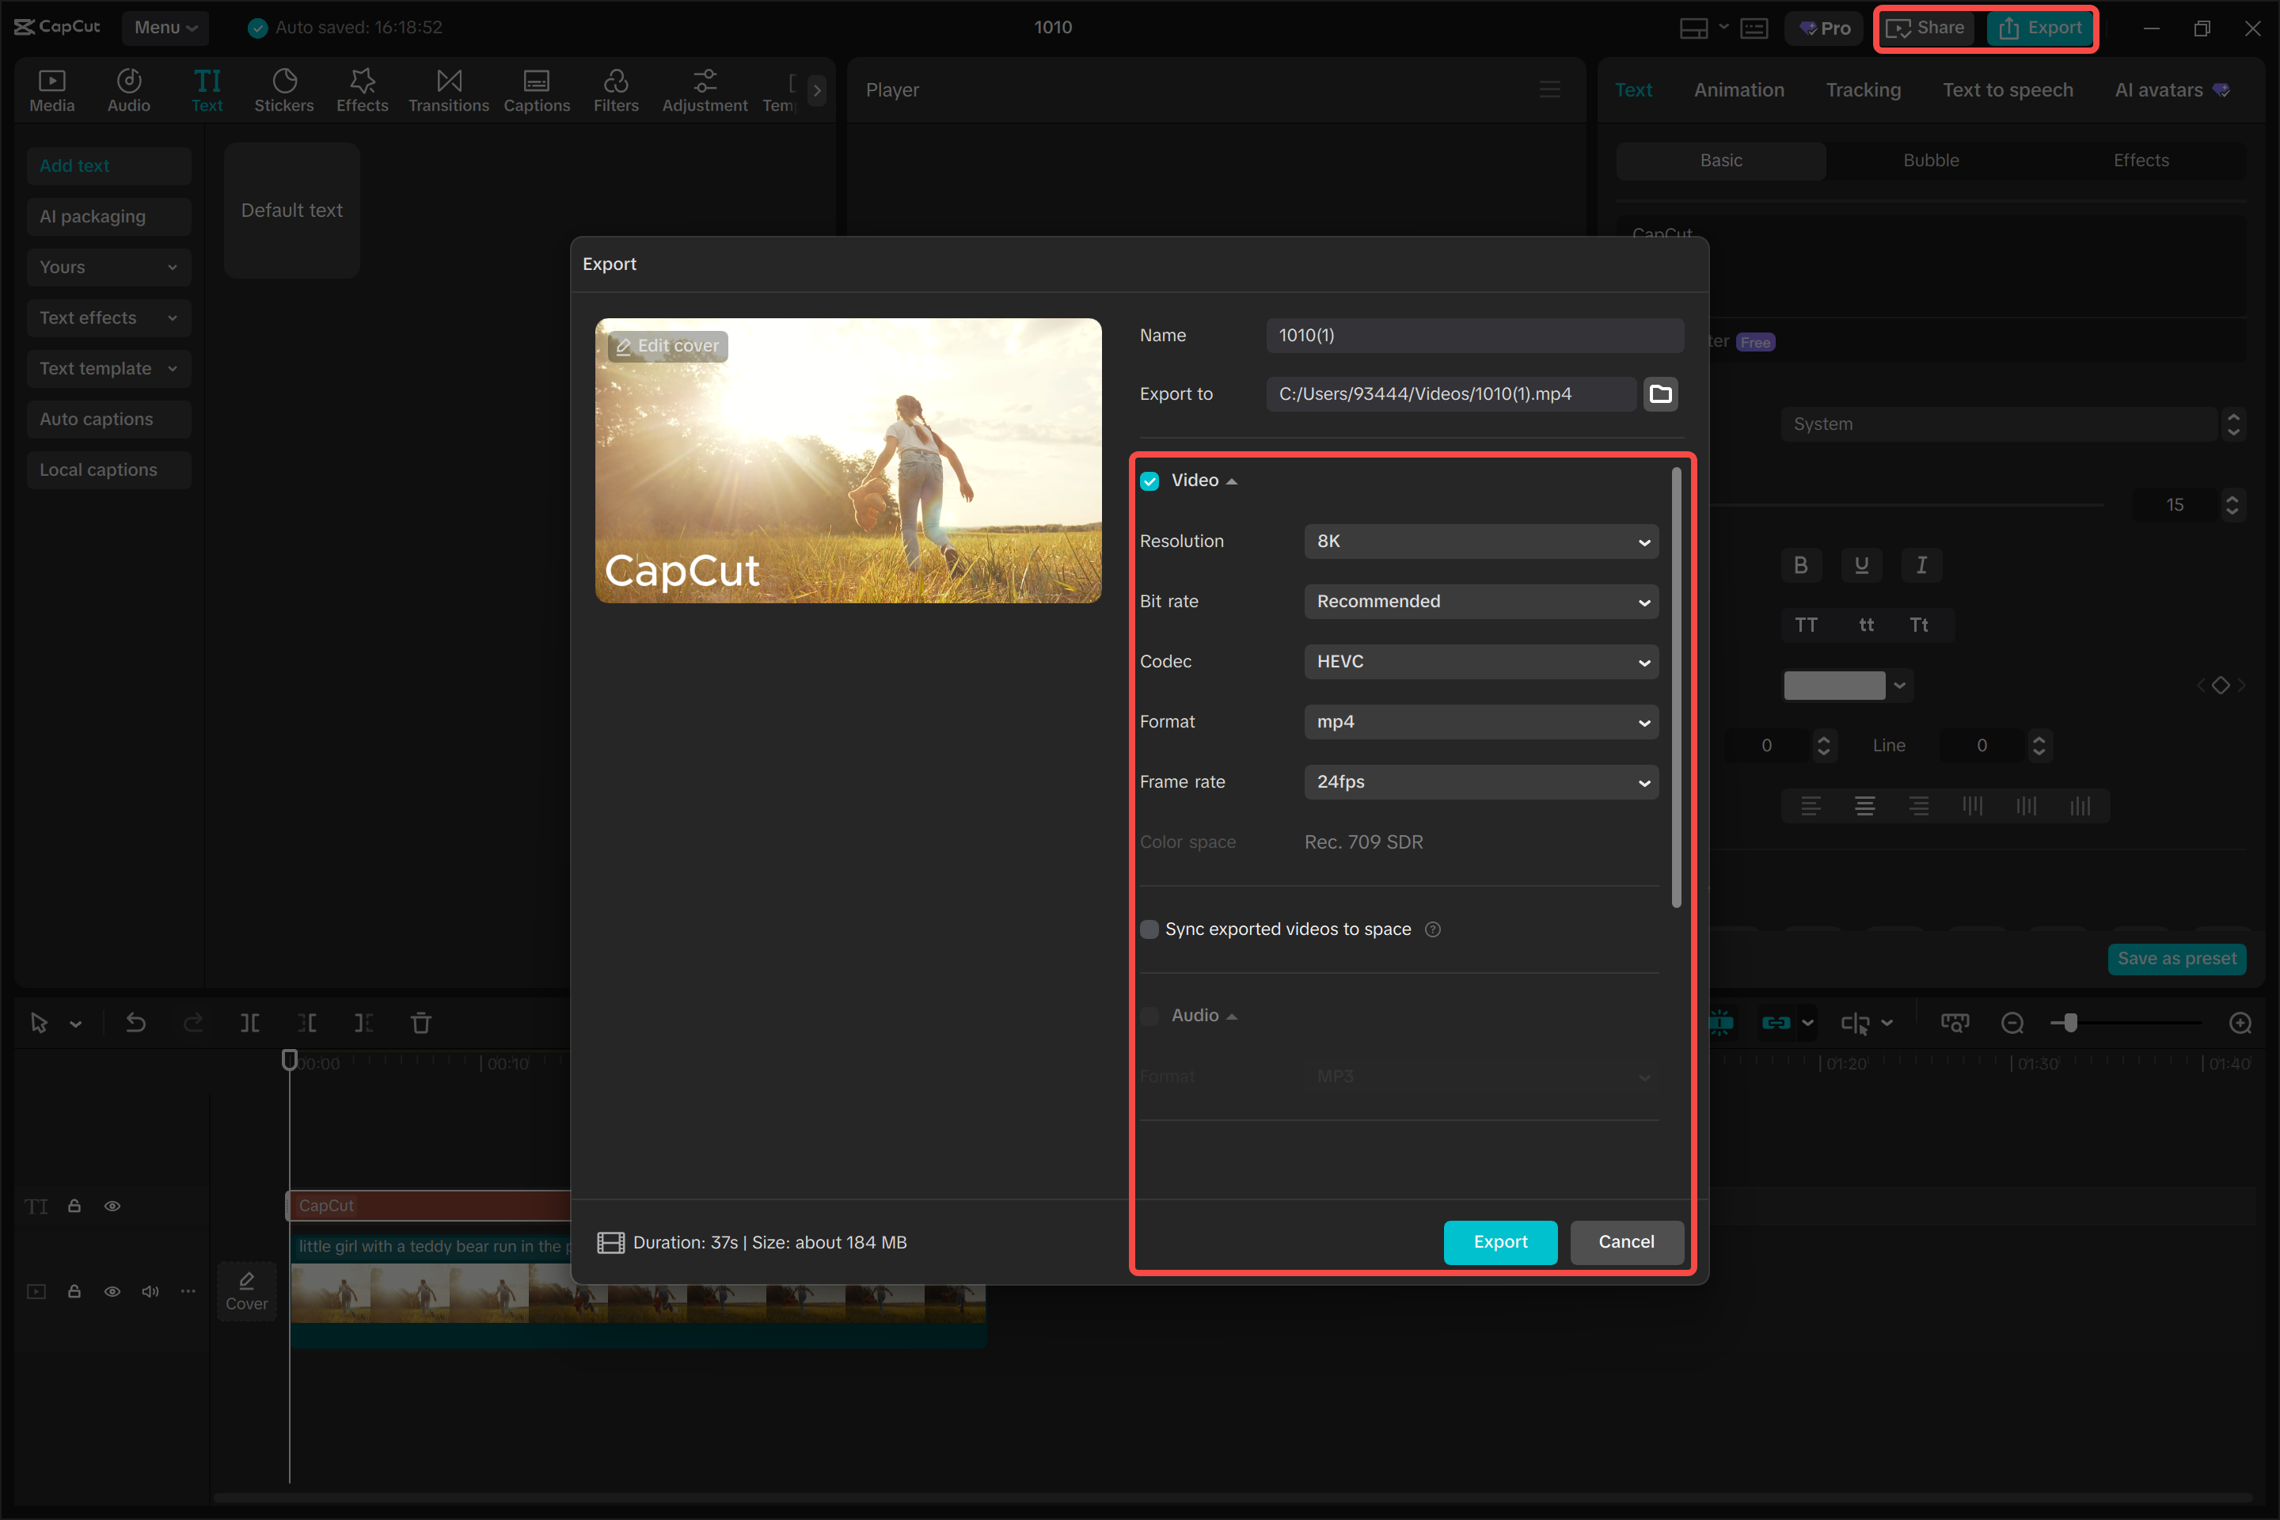
Task: Enable Sync exported videos to space
Action: tap(1149, 929)
